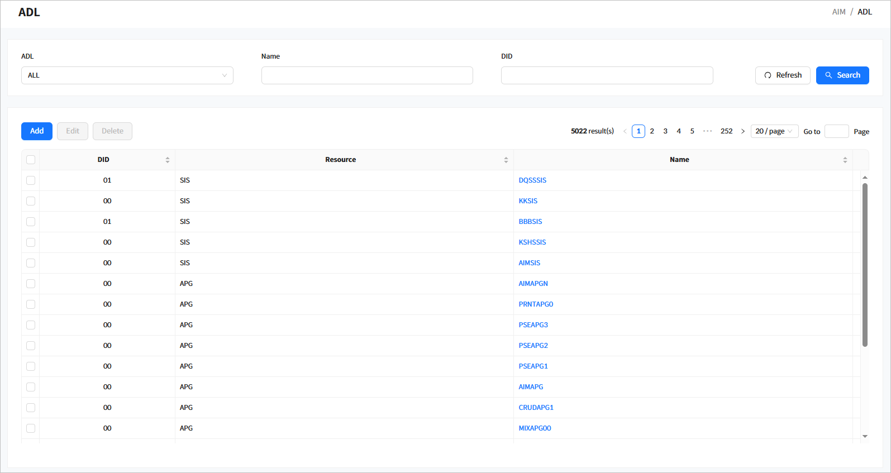Toggle the select-all header checkbox
This screenshot has width=891, height=473.
(31, 160)
